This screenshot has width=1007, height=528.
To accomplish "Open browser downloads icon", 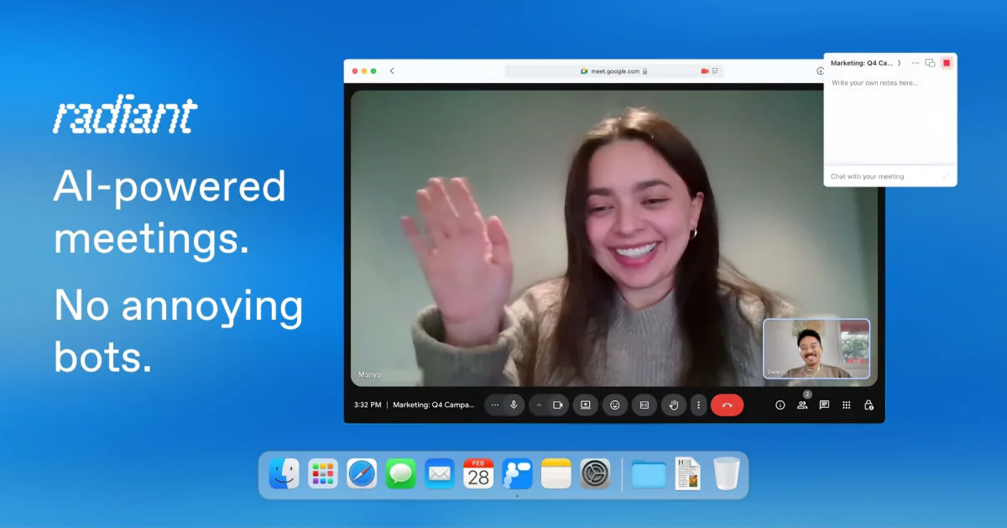I will click(820, 71).
